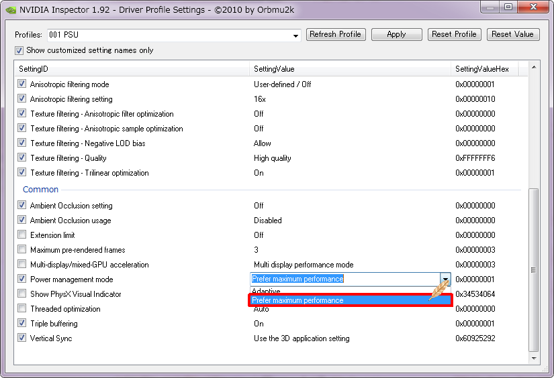This screenshot has width=554, height=378.
Task: Click the NVIDIA logo icon in title bar
Action: 11,10
